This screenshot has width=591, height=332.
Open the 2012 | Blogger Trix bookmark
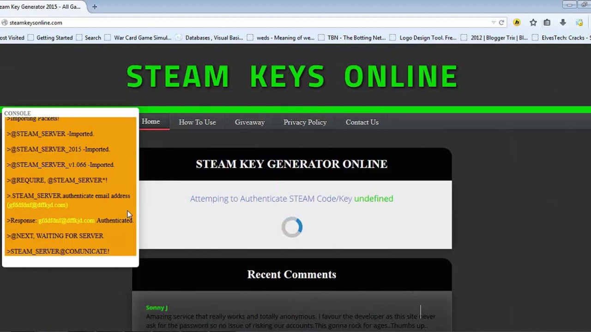[x=495, y=38]
